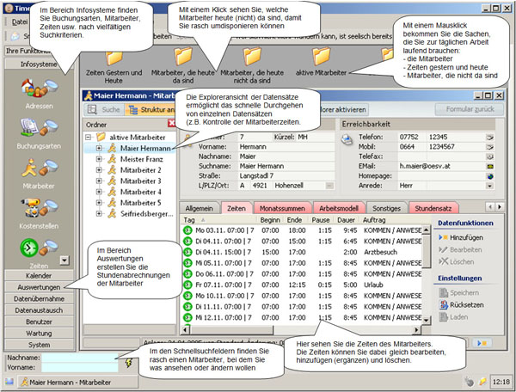Image resolution: width=516 pixels, height=392 pixels.
Task: Switch to the Allgemein tab
Action: (200, 208)
